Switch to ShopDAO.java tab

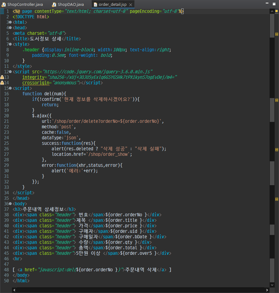(x=68, y=4)
